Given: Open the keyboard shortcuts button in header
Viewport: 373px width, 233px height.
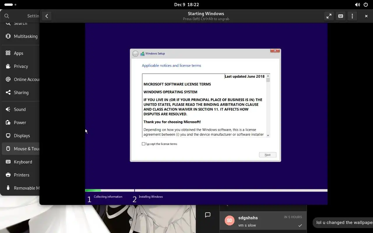Looking at the screenshot, I should click(x=341, y=16).
